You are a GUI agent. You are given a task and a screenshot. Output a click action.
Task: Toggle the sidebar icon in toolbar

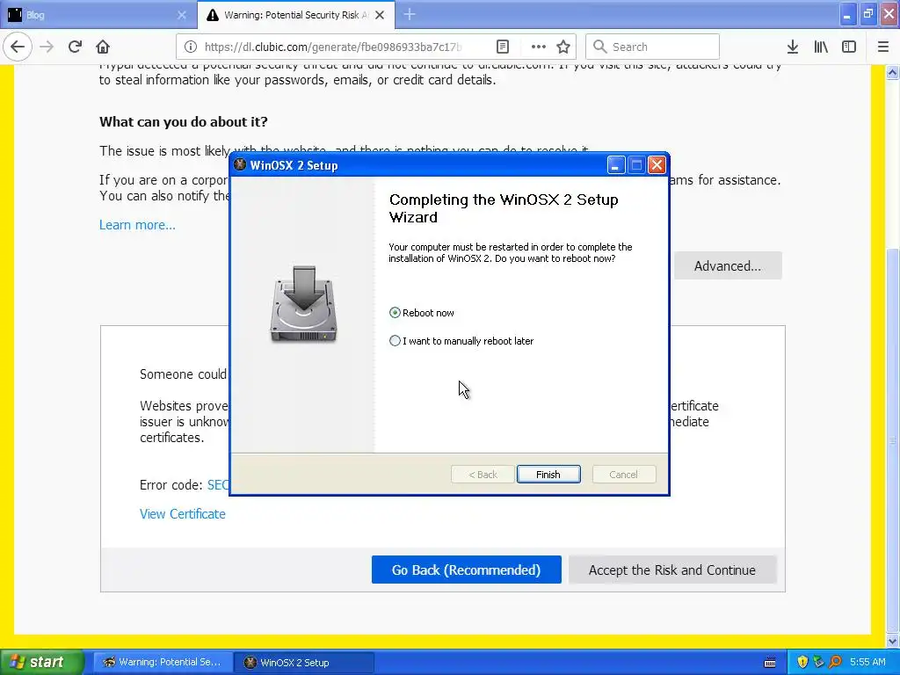point(849,47)
